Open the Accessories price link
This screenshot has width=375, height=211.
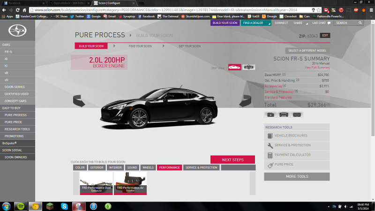point(273,86)
